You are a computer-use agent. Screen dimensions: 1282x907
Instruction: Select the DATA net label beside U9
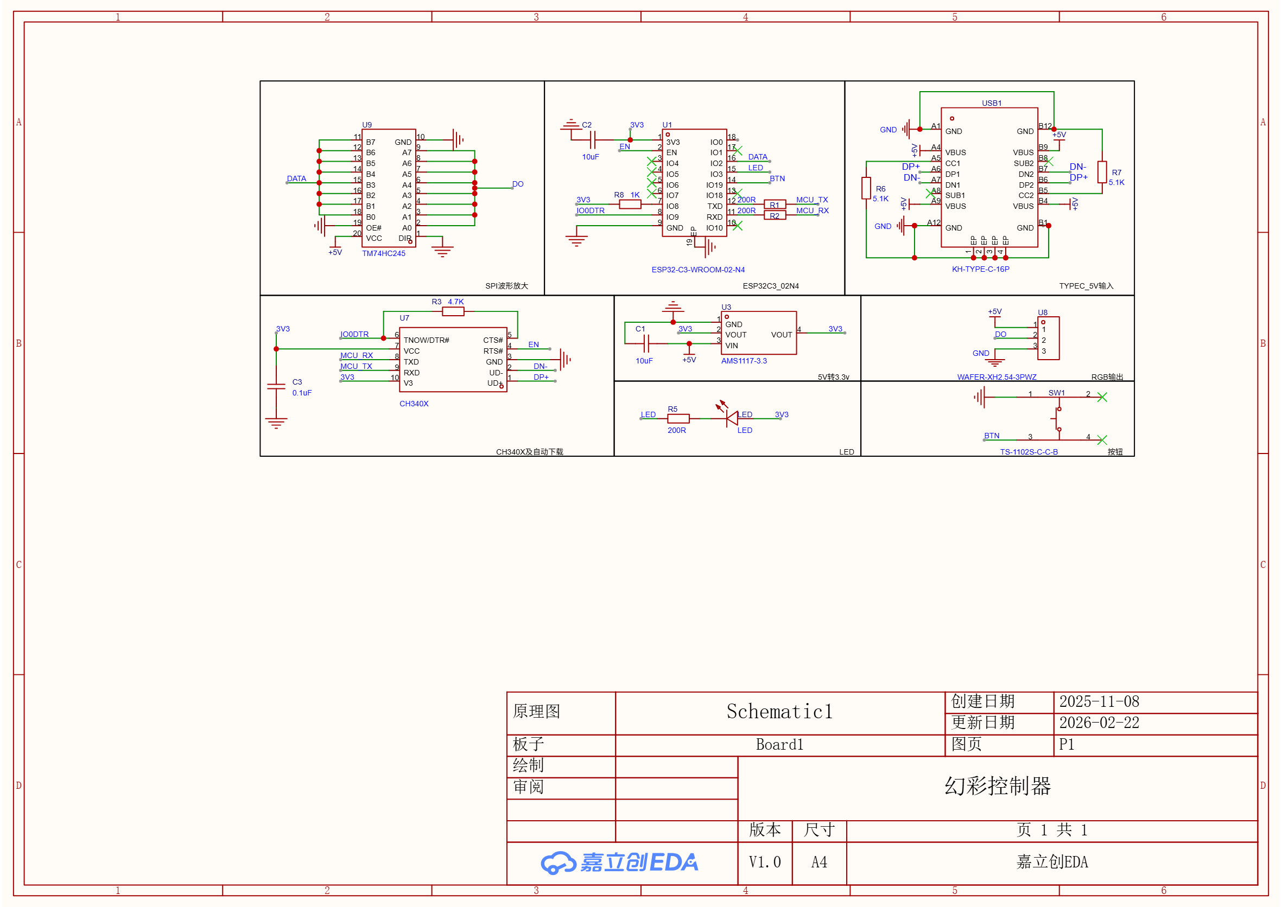pos(296,178)
